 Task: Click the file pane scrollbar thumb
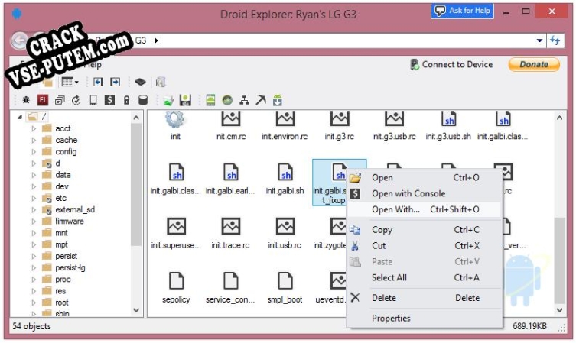(559, 260)
